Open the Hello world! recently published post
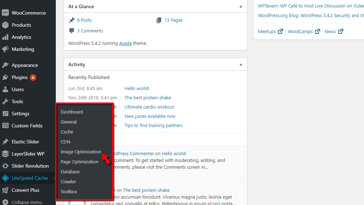This screenshot has width=364, height=205. pos(137,88)
